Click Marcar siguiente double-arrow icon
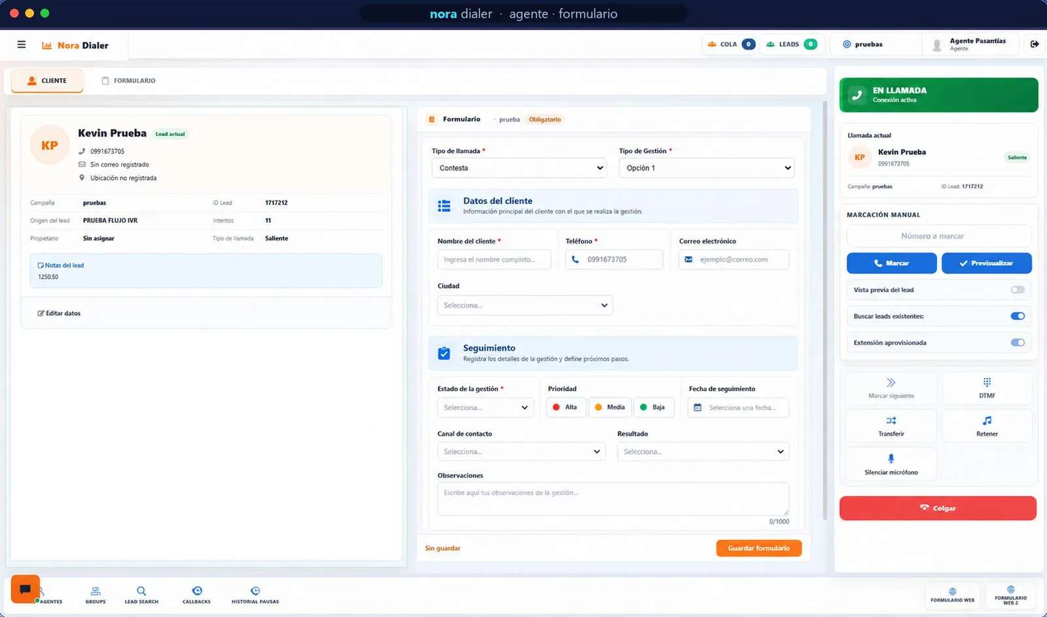Image resolution: width=1047 pixels, height=617 pixels. (891, 382)
